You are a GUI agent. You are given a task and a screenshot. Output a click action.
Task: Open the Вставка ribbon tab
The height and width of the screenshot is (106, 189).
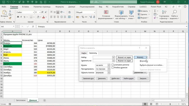tap(25, 7)
